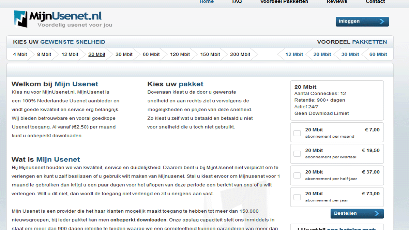The height and width of the screenshot is (230, 409).
Task: Navigate to the Contact page
Action: click(375, 2)
